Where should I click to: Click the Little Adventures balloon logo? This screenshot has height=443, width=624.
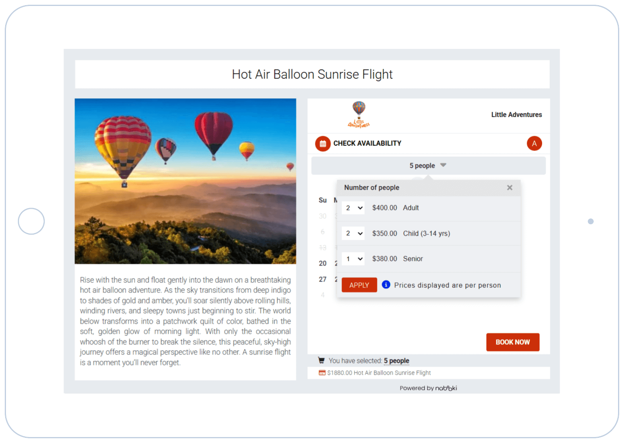[x=359, y=115]
